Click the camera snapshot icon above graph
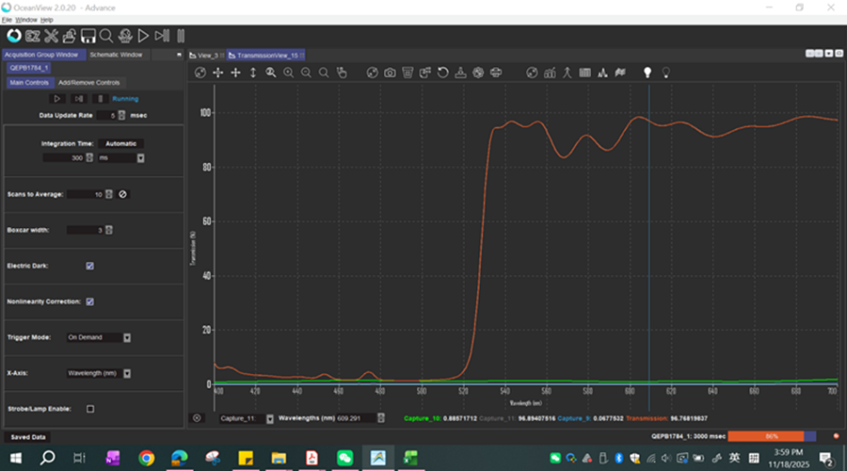This screenshot has width=847, height=471. click(x=390, y=73)
